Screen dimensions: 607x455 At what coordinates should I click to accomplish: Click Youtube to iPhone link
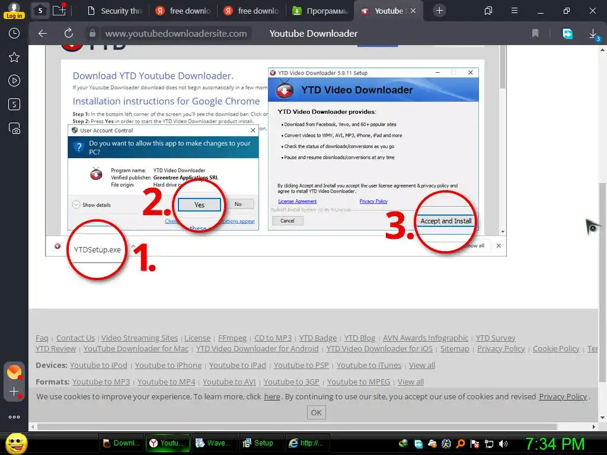168,365
